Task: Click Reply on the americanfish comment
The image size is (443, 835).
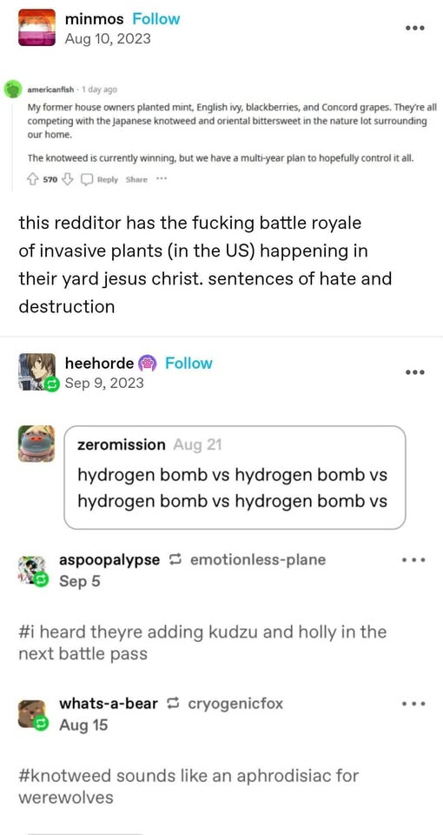Action: (x=101, y=179)
